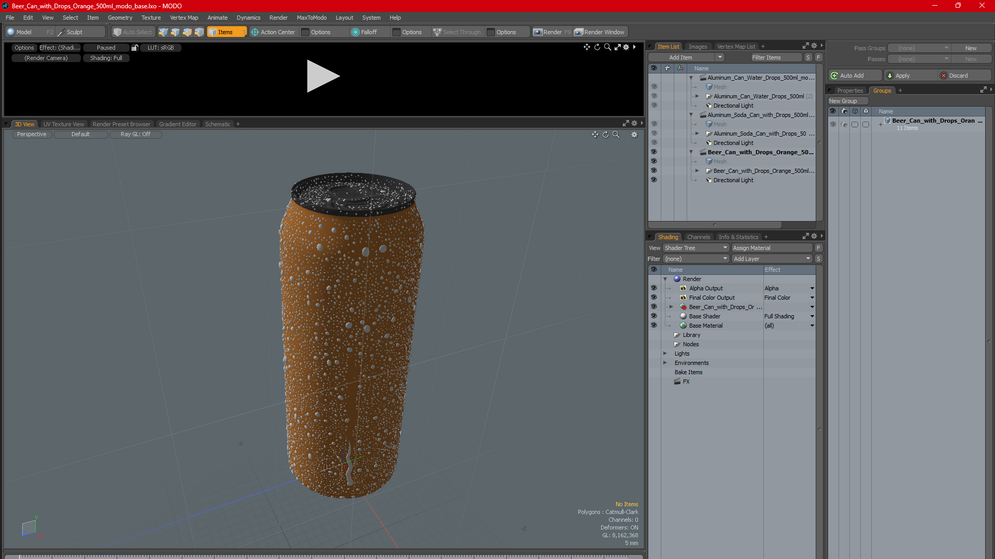Open the Pass Groups (none) dropdown
Screen dimensions: 995x559
918,48
